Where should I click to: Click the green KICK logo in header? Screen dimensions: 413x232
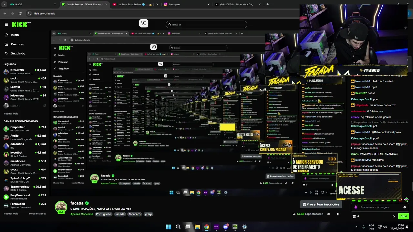tap(21, 24)
